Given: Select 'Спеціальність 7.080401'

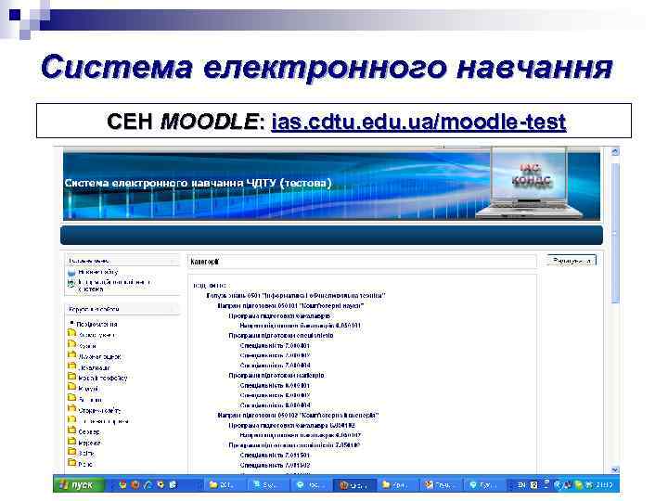Looking at the screenshot, I should [x=275, y=345].
